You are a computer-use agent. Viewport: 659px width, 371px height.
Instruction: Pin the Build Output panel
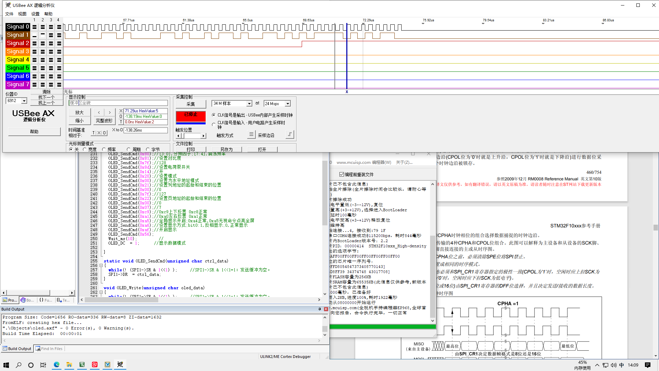320,309
